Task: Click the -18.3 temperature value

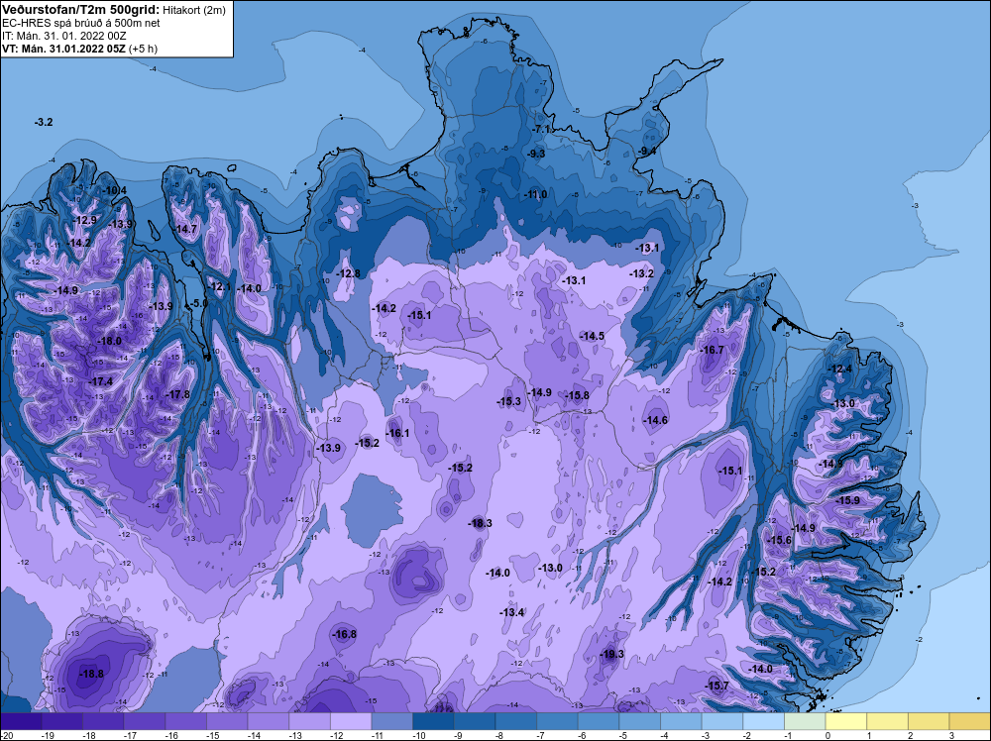Action: [x=480, y=523]
